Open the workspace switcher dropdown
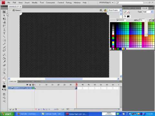Image resolution: width=155 pixels, height=116 pixels. [x=106, y=3]
